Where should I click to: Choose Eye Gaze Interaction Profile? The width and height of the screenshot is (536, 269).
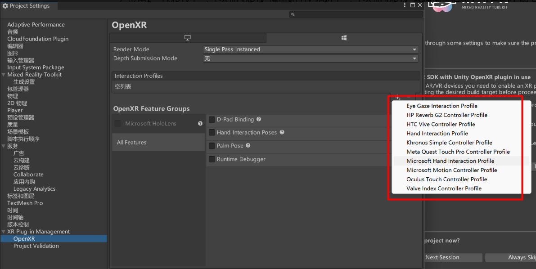(x=441, y=106)
